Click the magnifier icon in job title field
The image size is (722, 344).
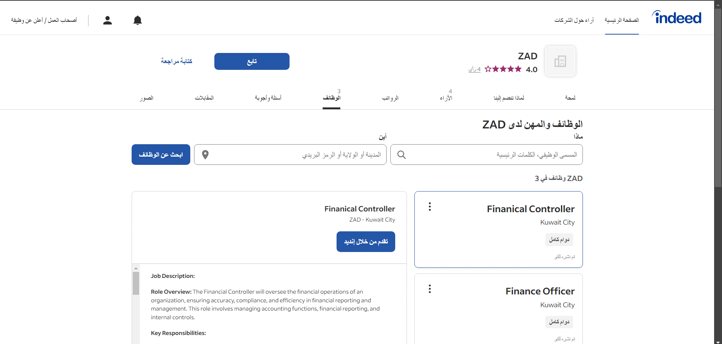pos(402,155)
